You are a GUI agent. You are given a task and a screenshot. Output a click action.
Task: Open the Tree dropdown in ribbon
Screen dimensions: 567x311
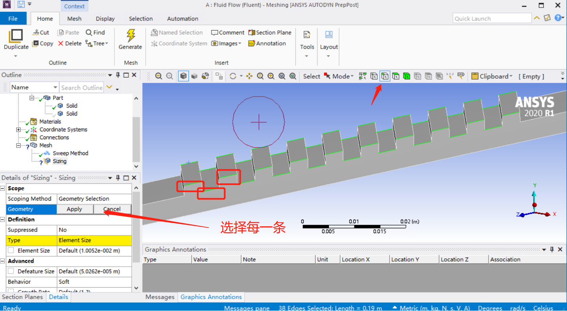107,44
